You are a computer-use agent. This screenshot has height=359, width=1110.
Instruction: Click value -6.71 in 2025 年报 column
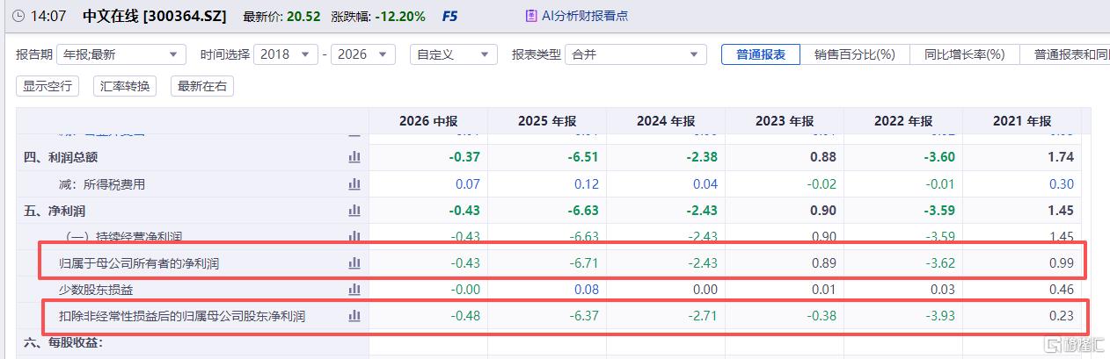(584, 262)
